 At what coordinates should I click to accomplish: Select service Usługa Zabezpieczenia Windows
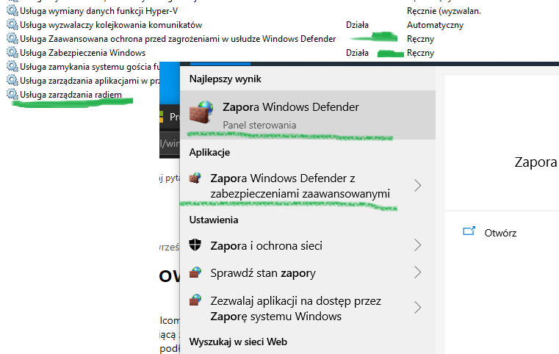[83, 53]
